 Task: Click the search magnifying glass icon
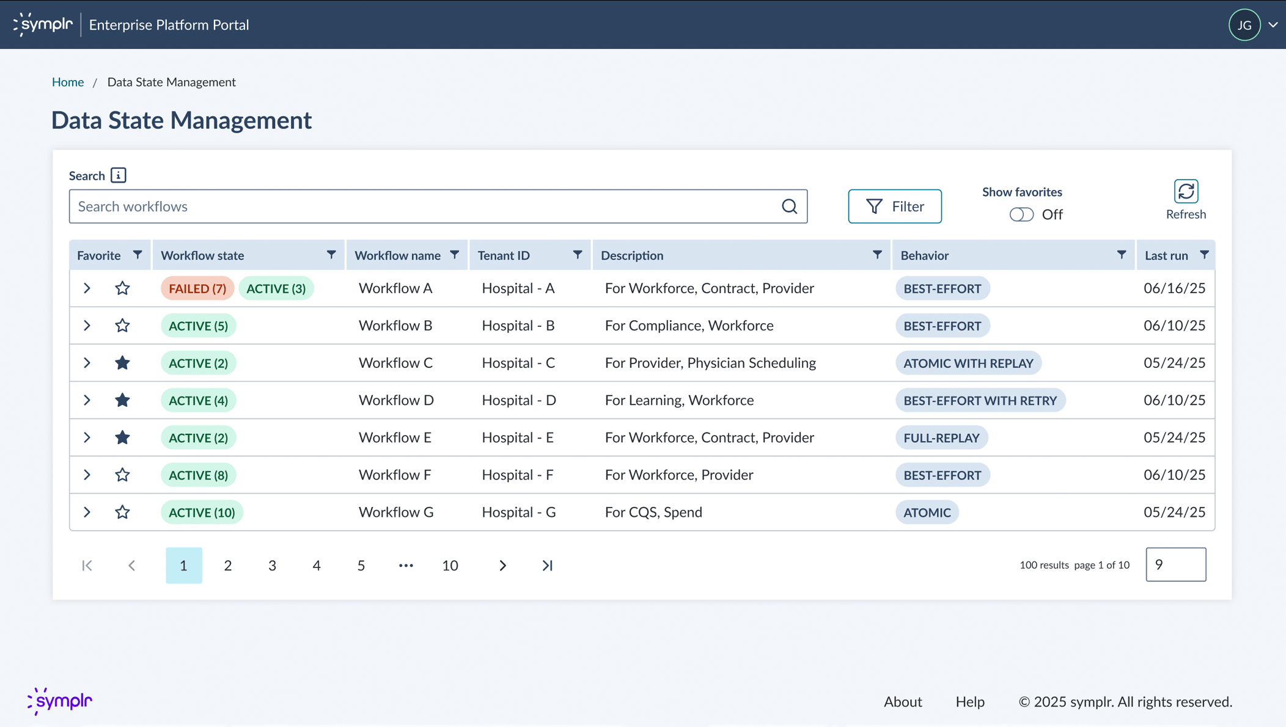790,206
